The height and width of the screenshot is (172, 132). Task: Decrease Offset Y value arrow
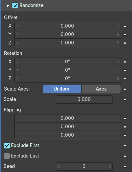[17, 34]
